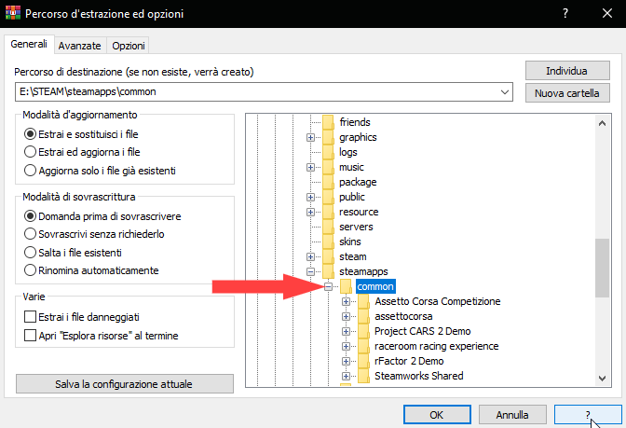This screenshot has height=428, width=626.
Task: Enable 'Estrai i file danneggiati' checkbox
Action: [31, 317]
